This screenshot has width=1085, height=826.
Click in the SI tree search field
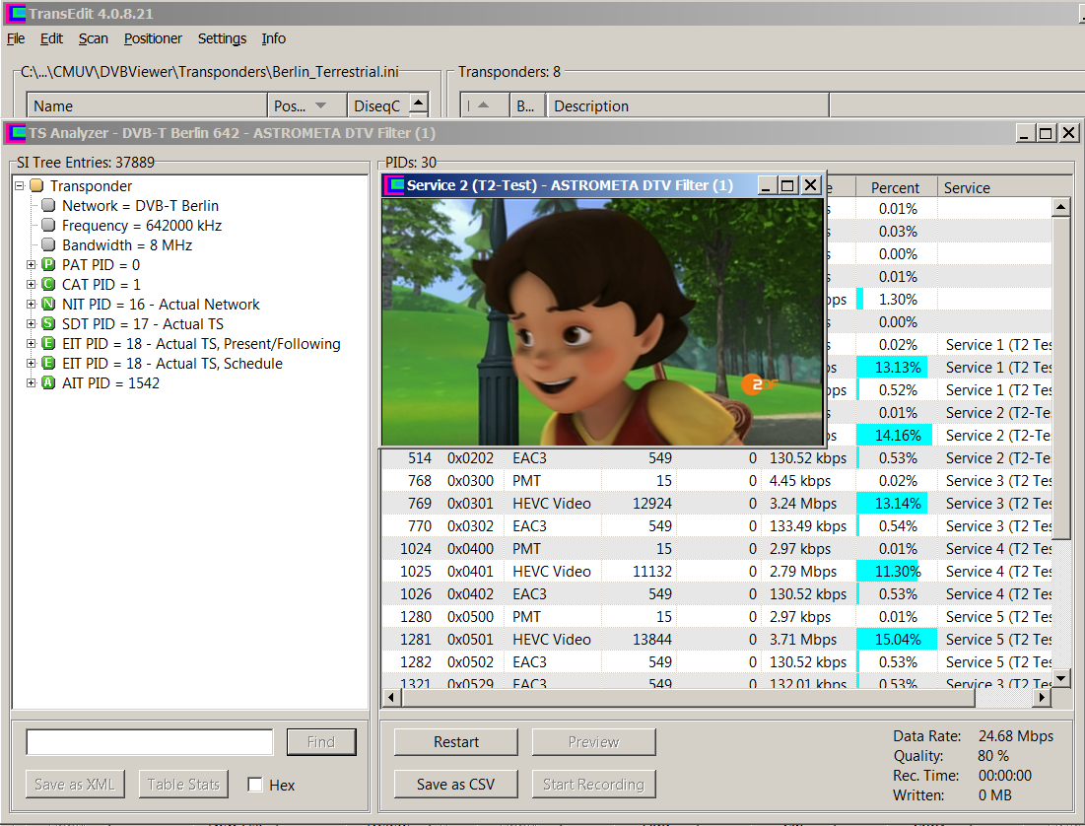click(x=149, y=742)
